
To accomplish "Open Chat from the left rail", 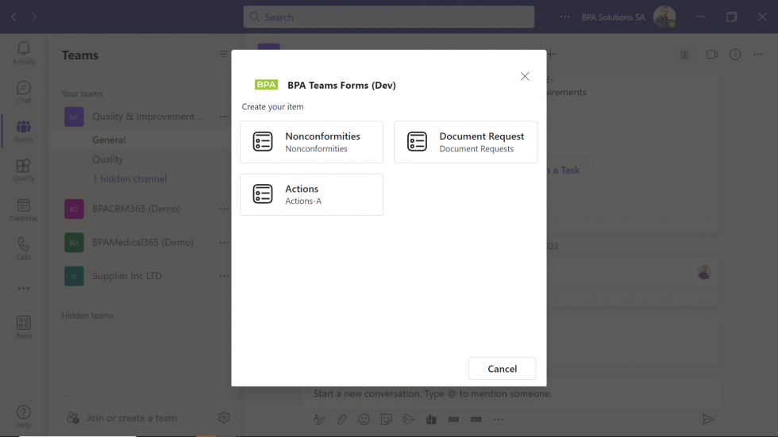I will (x=24, y=91).
